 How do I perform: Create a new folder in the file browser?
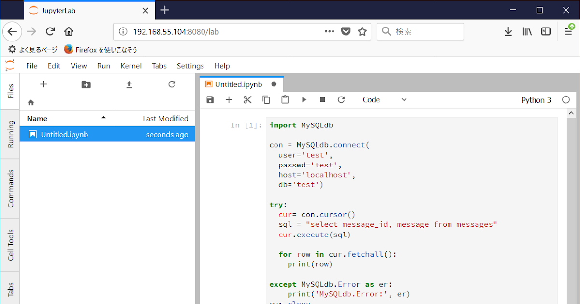pos(86,84)
